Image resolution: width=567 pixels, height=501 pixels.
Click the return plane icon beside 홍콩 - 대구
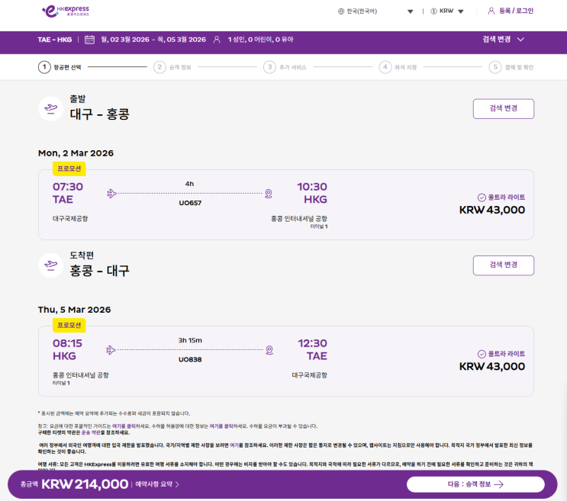pos(50,265)
